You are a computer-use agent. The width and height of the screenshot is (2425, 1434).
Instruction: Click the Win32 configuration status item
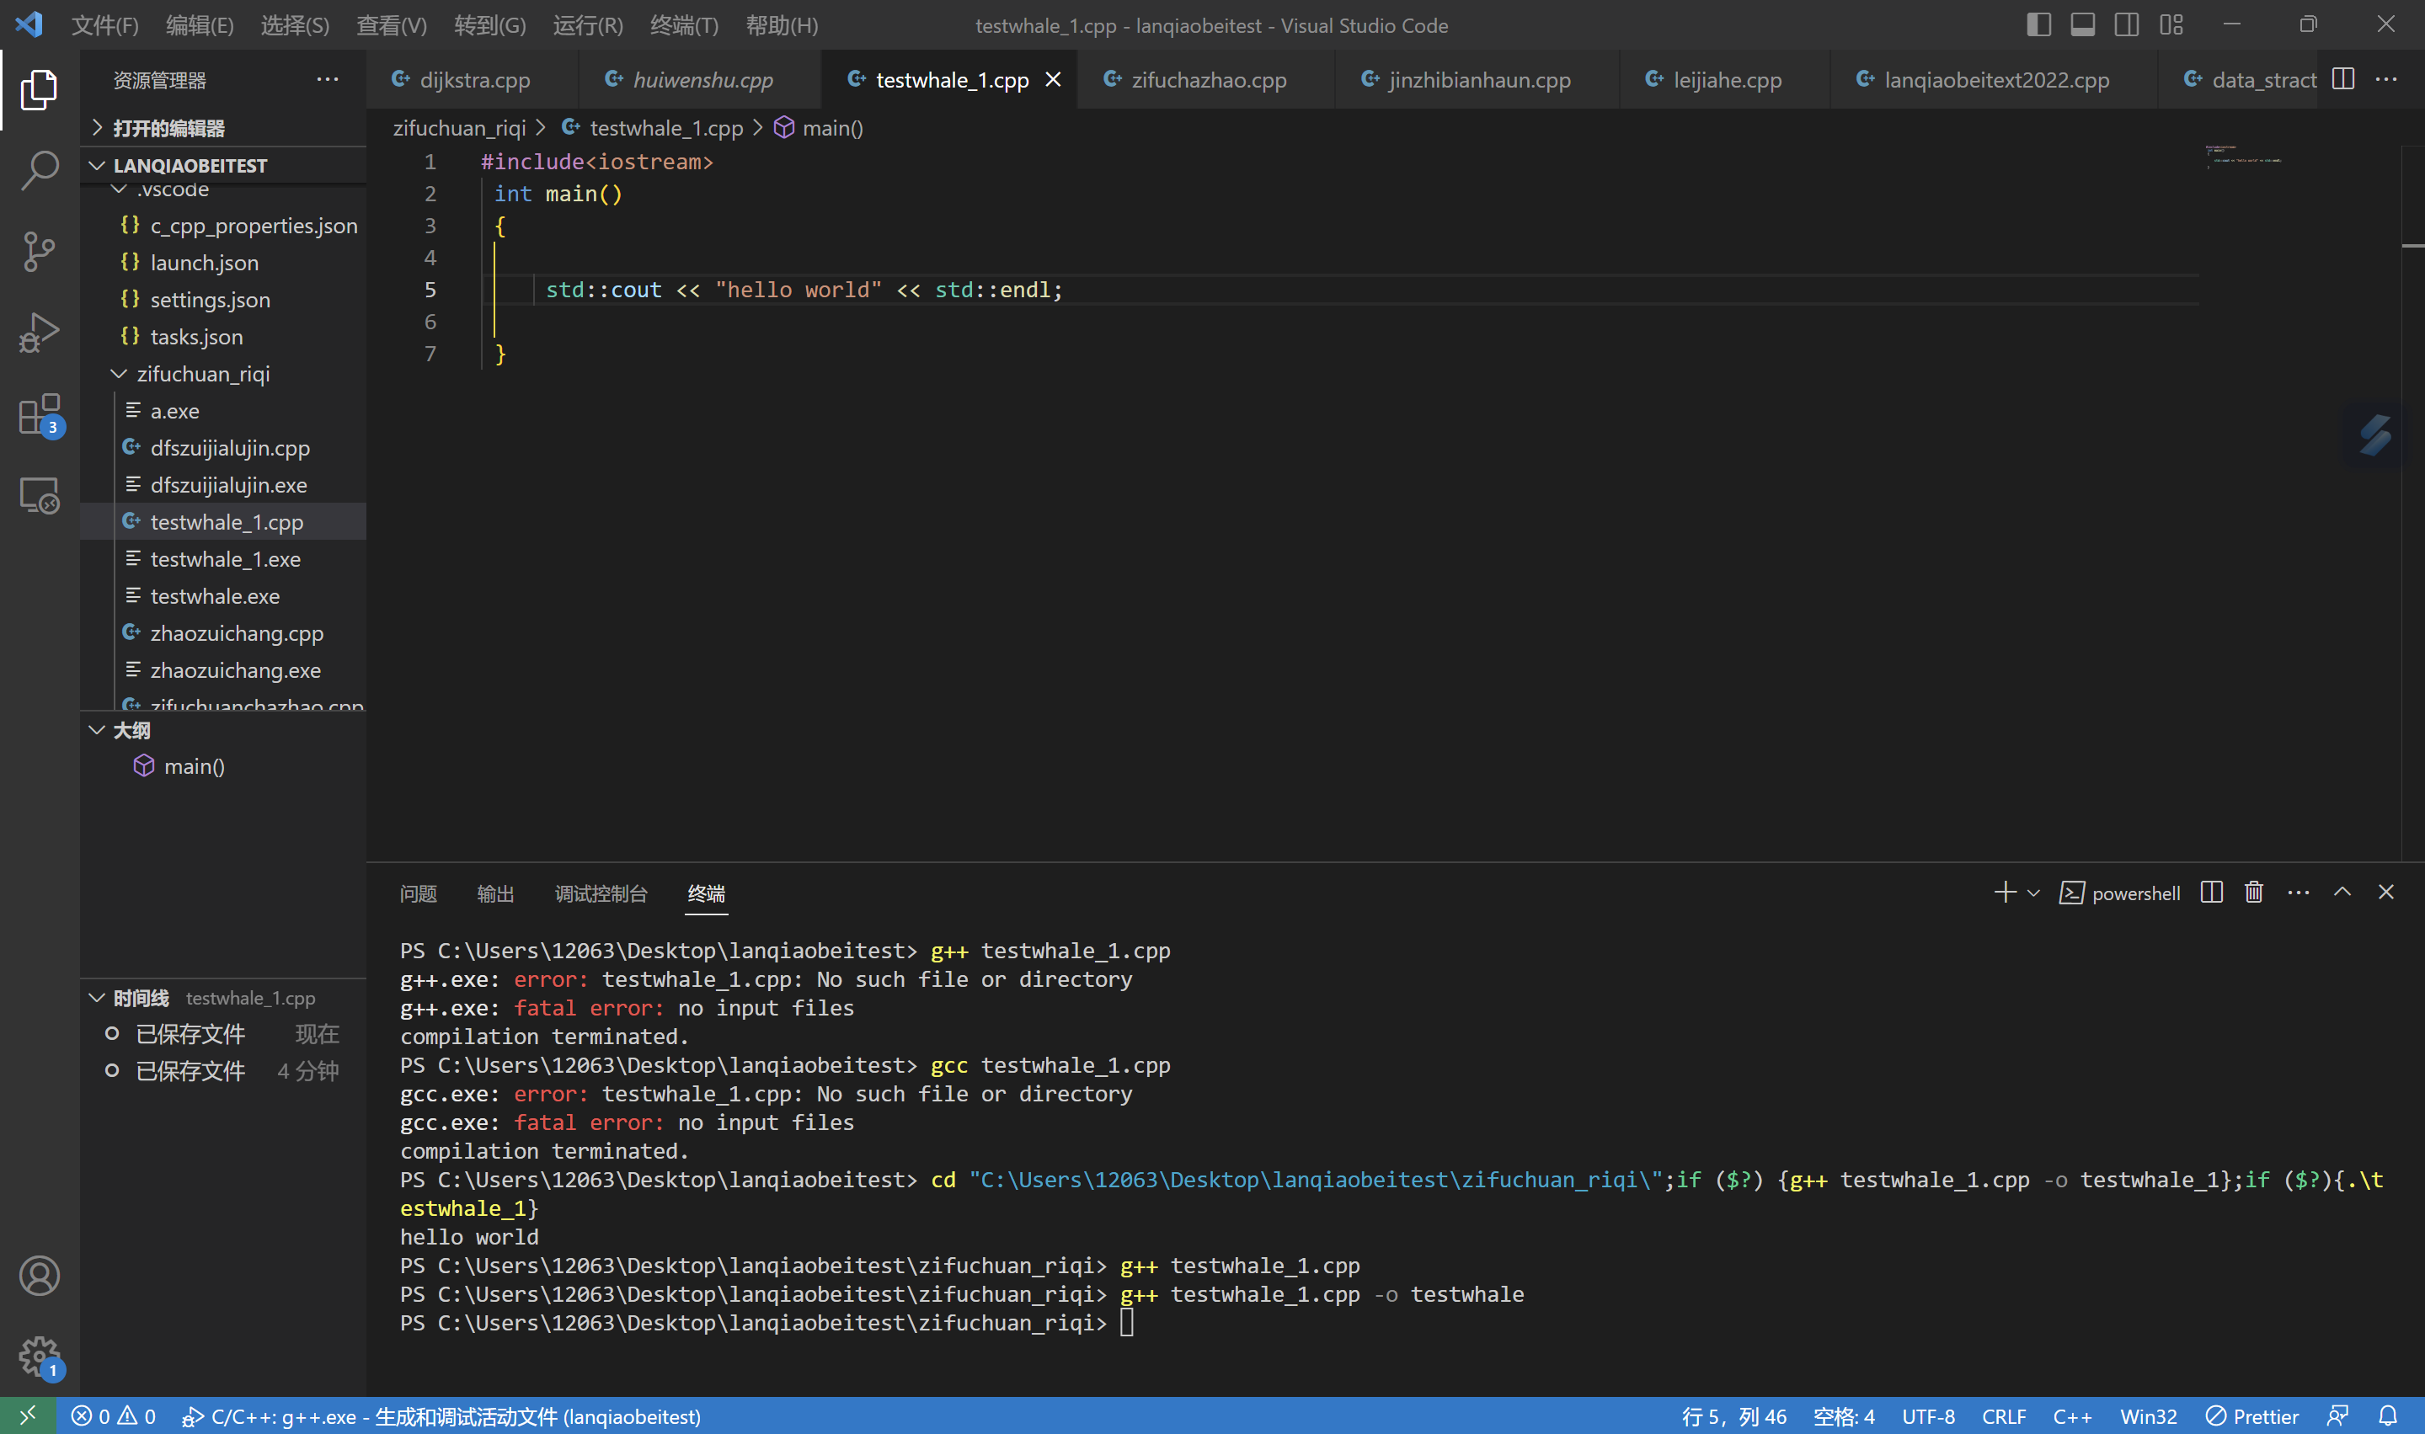coord(2148,1415)
